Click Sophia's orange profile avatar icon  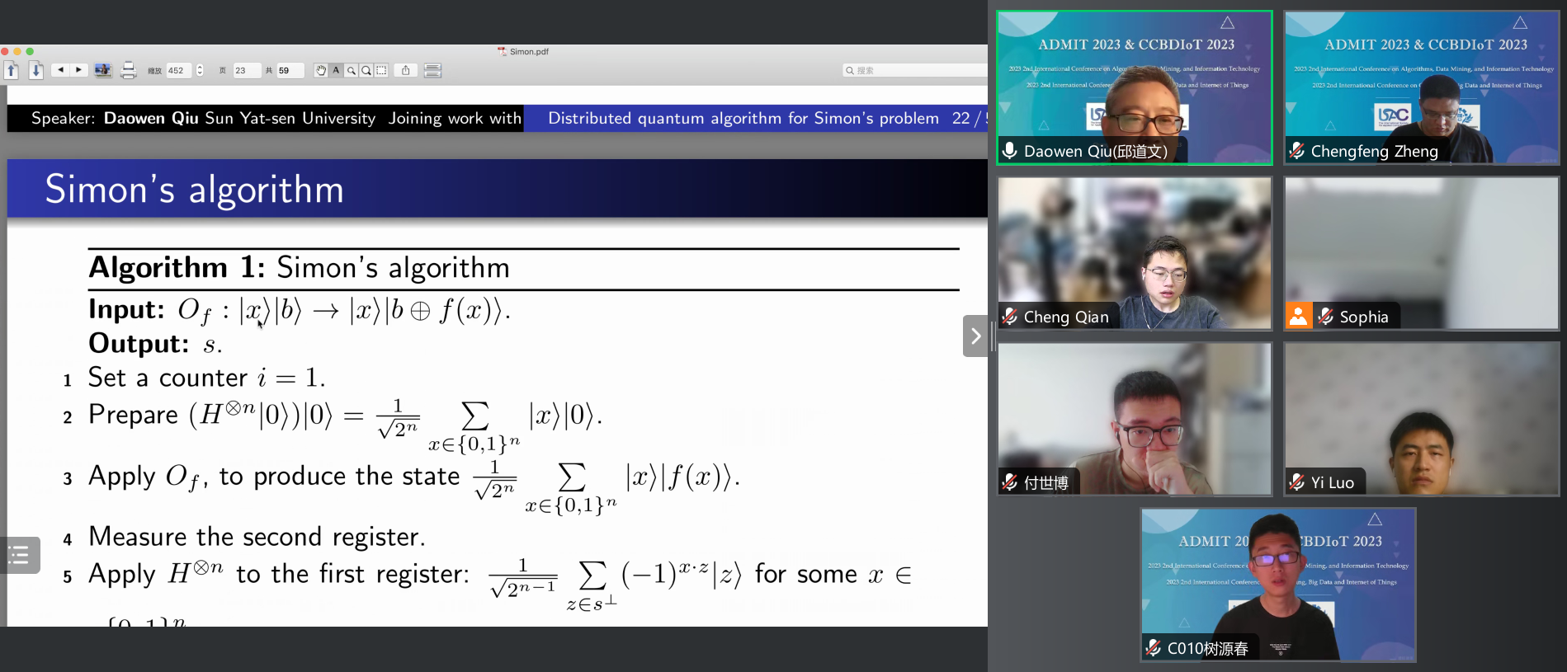1298,316
